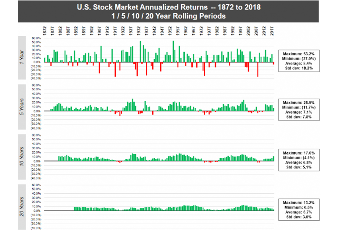Image resolution: width=337 pixels, height=231 pixels.
Task: Click the 1967 year label
Action: 194,31
